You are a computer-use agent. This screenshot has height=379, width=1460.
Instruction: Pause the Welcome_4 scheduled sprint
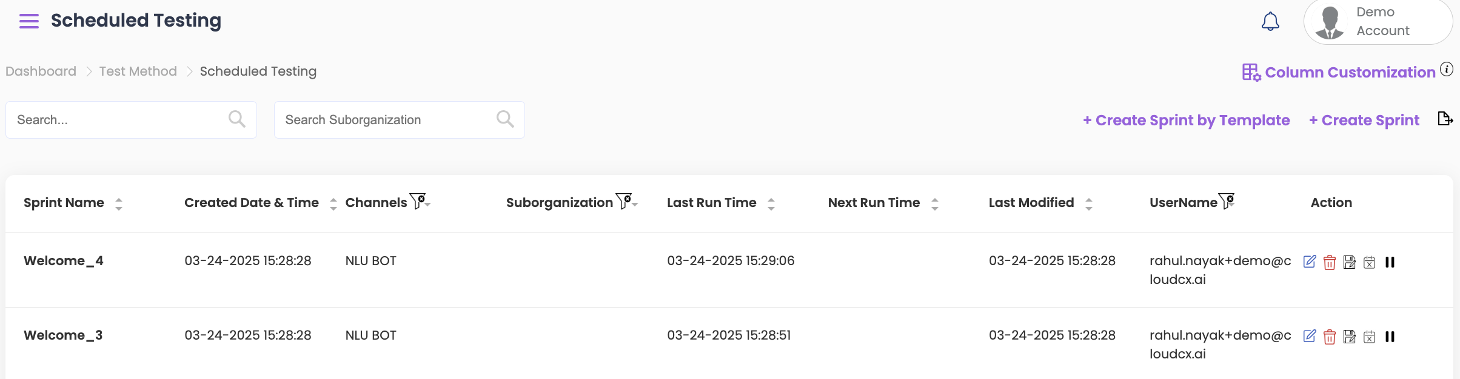pos(1390,262)
